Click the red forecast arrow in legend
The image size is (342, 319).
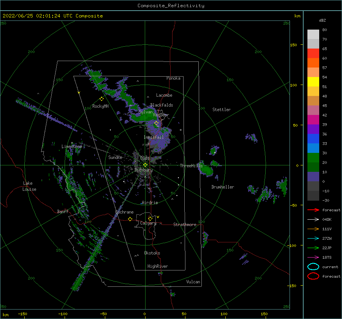click(313, 210)
